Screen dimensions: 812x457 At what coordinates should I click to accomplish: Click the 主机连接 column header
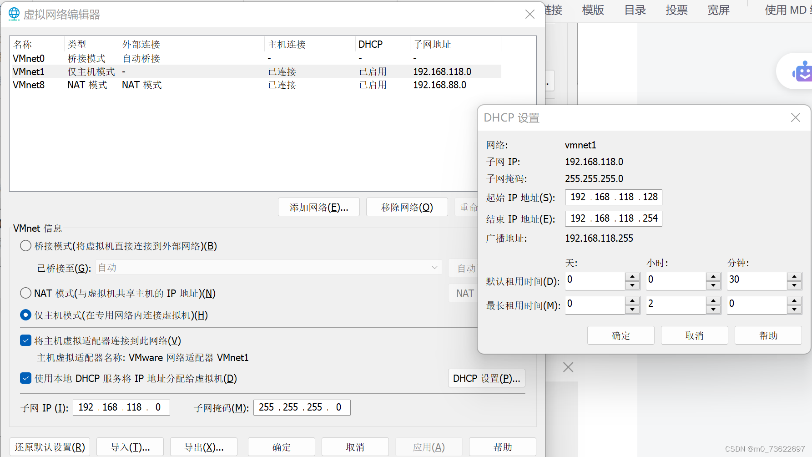pos(310,44)
